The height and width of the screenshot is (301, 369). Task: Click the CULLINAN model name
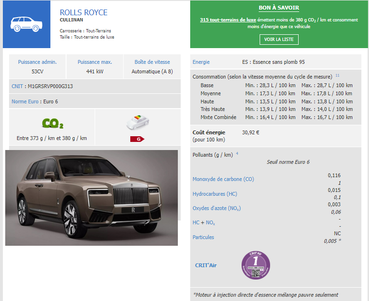71,20
